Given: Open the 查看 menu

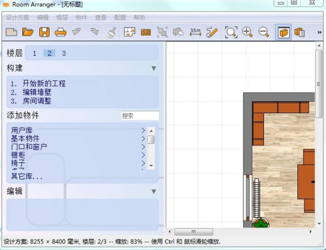Looking at the screenshot, I should pyautogui.click(x=100, y=17).
